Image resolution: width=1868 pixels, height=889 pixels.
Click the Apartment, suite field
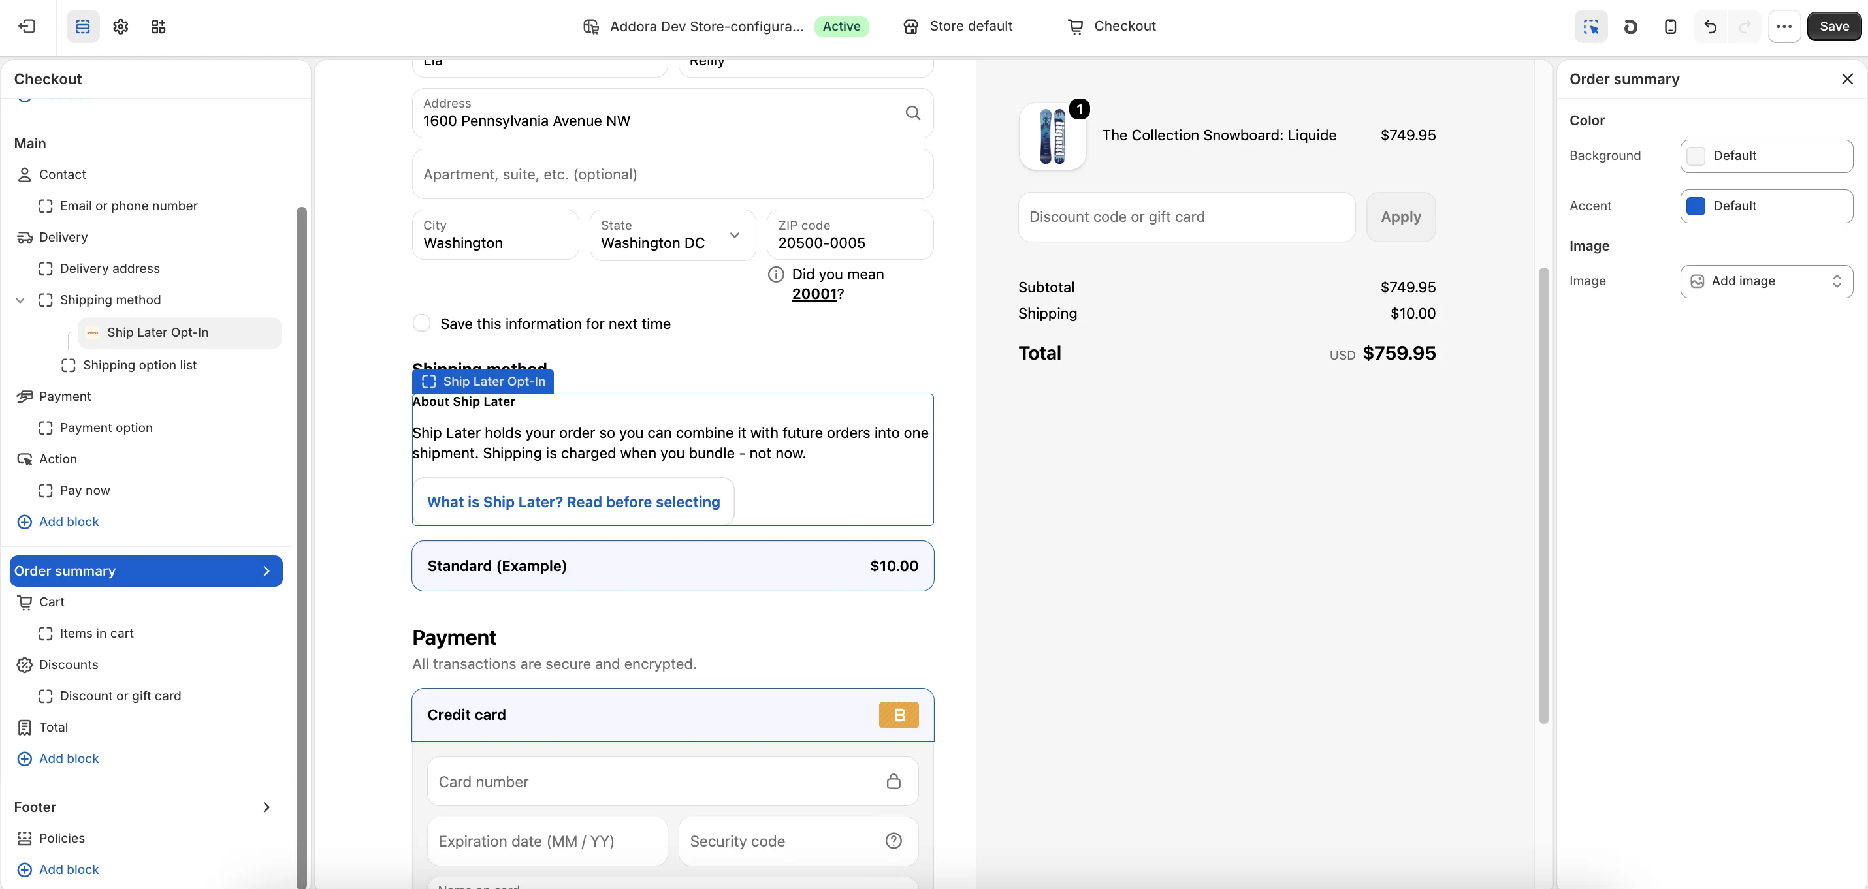coord(672,174)
